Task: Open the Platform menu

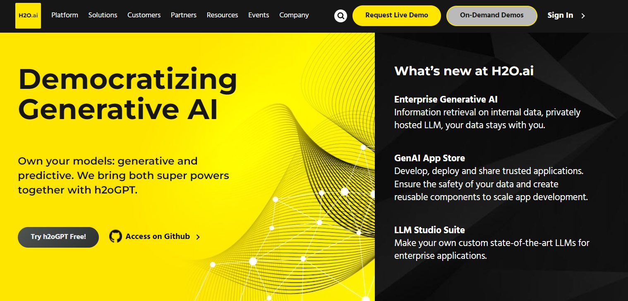Action: (65, 15)
